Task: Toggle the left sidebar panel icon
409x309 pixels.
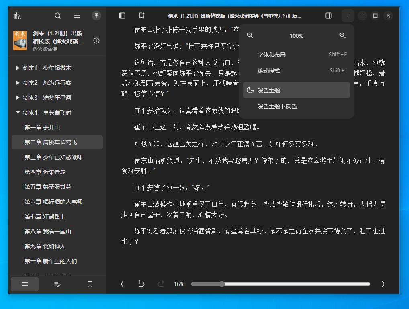Action: pos(122,16)
